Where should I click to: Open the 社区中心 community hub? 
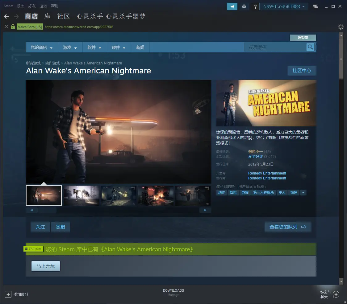302,71
